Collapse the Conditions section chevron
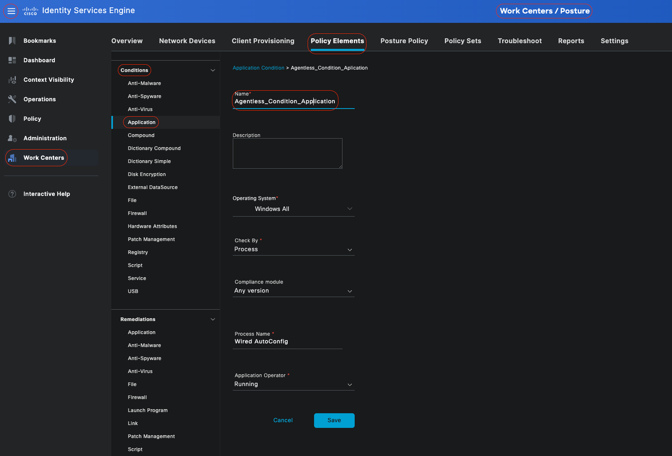The image size is (672, 456). [x=213, y=70]
